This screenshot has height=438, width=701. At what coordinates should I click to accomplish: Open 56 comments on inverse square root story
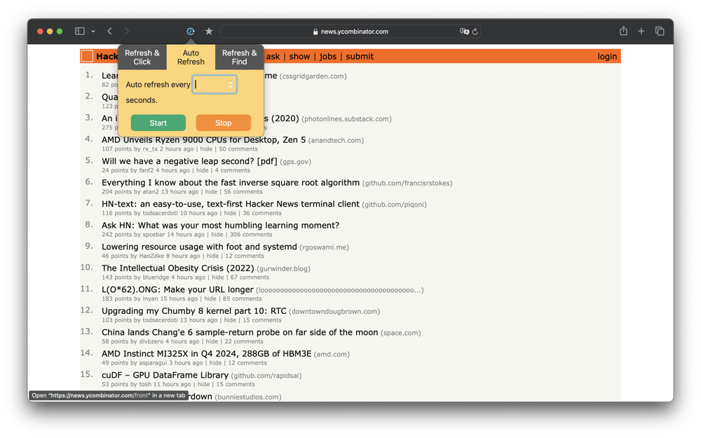click(x=243, y=192)
